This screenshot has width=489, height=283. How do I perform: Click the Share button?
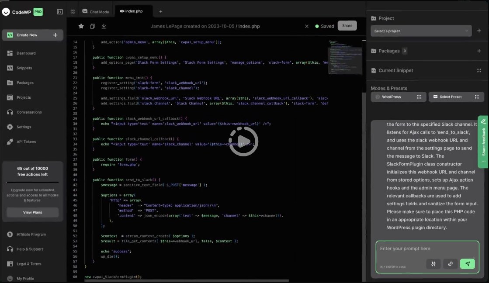[x=347, y=26]
